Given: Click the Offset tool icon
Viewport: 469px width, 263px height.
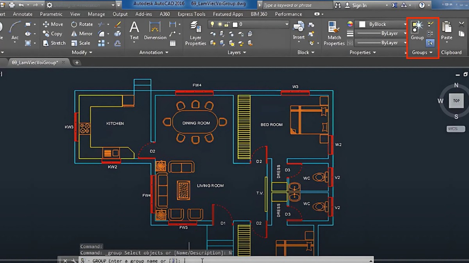Looking at the screenshot, I should click(118, 43).
